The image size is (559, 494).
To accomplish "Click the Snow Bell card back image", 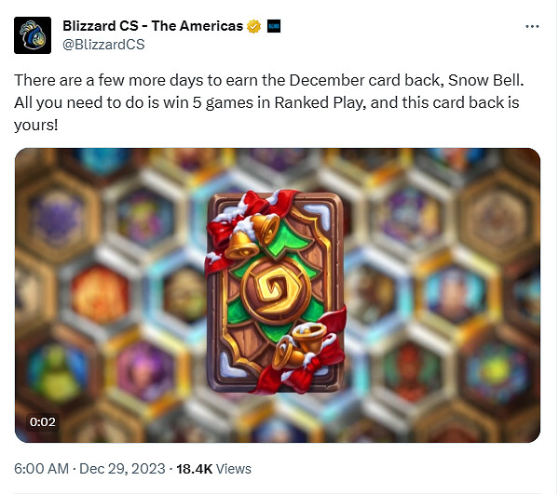I will pyautogui.click(x=276, y=292).
